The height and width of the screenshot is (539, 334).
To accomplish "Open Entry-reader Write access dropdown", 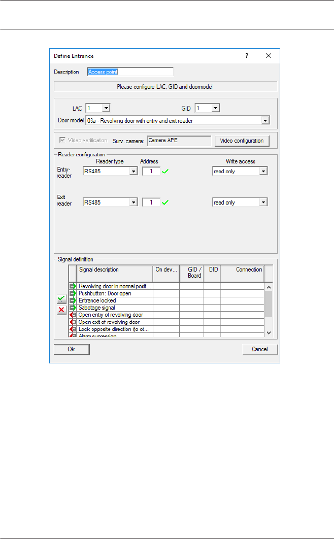I will point(263,171).
